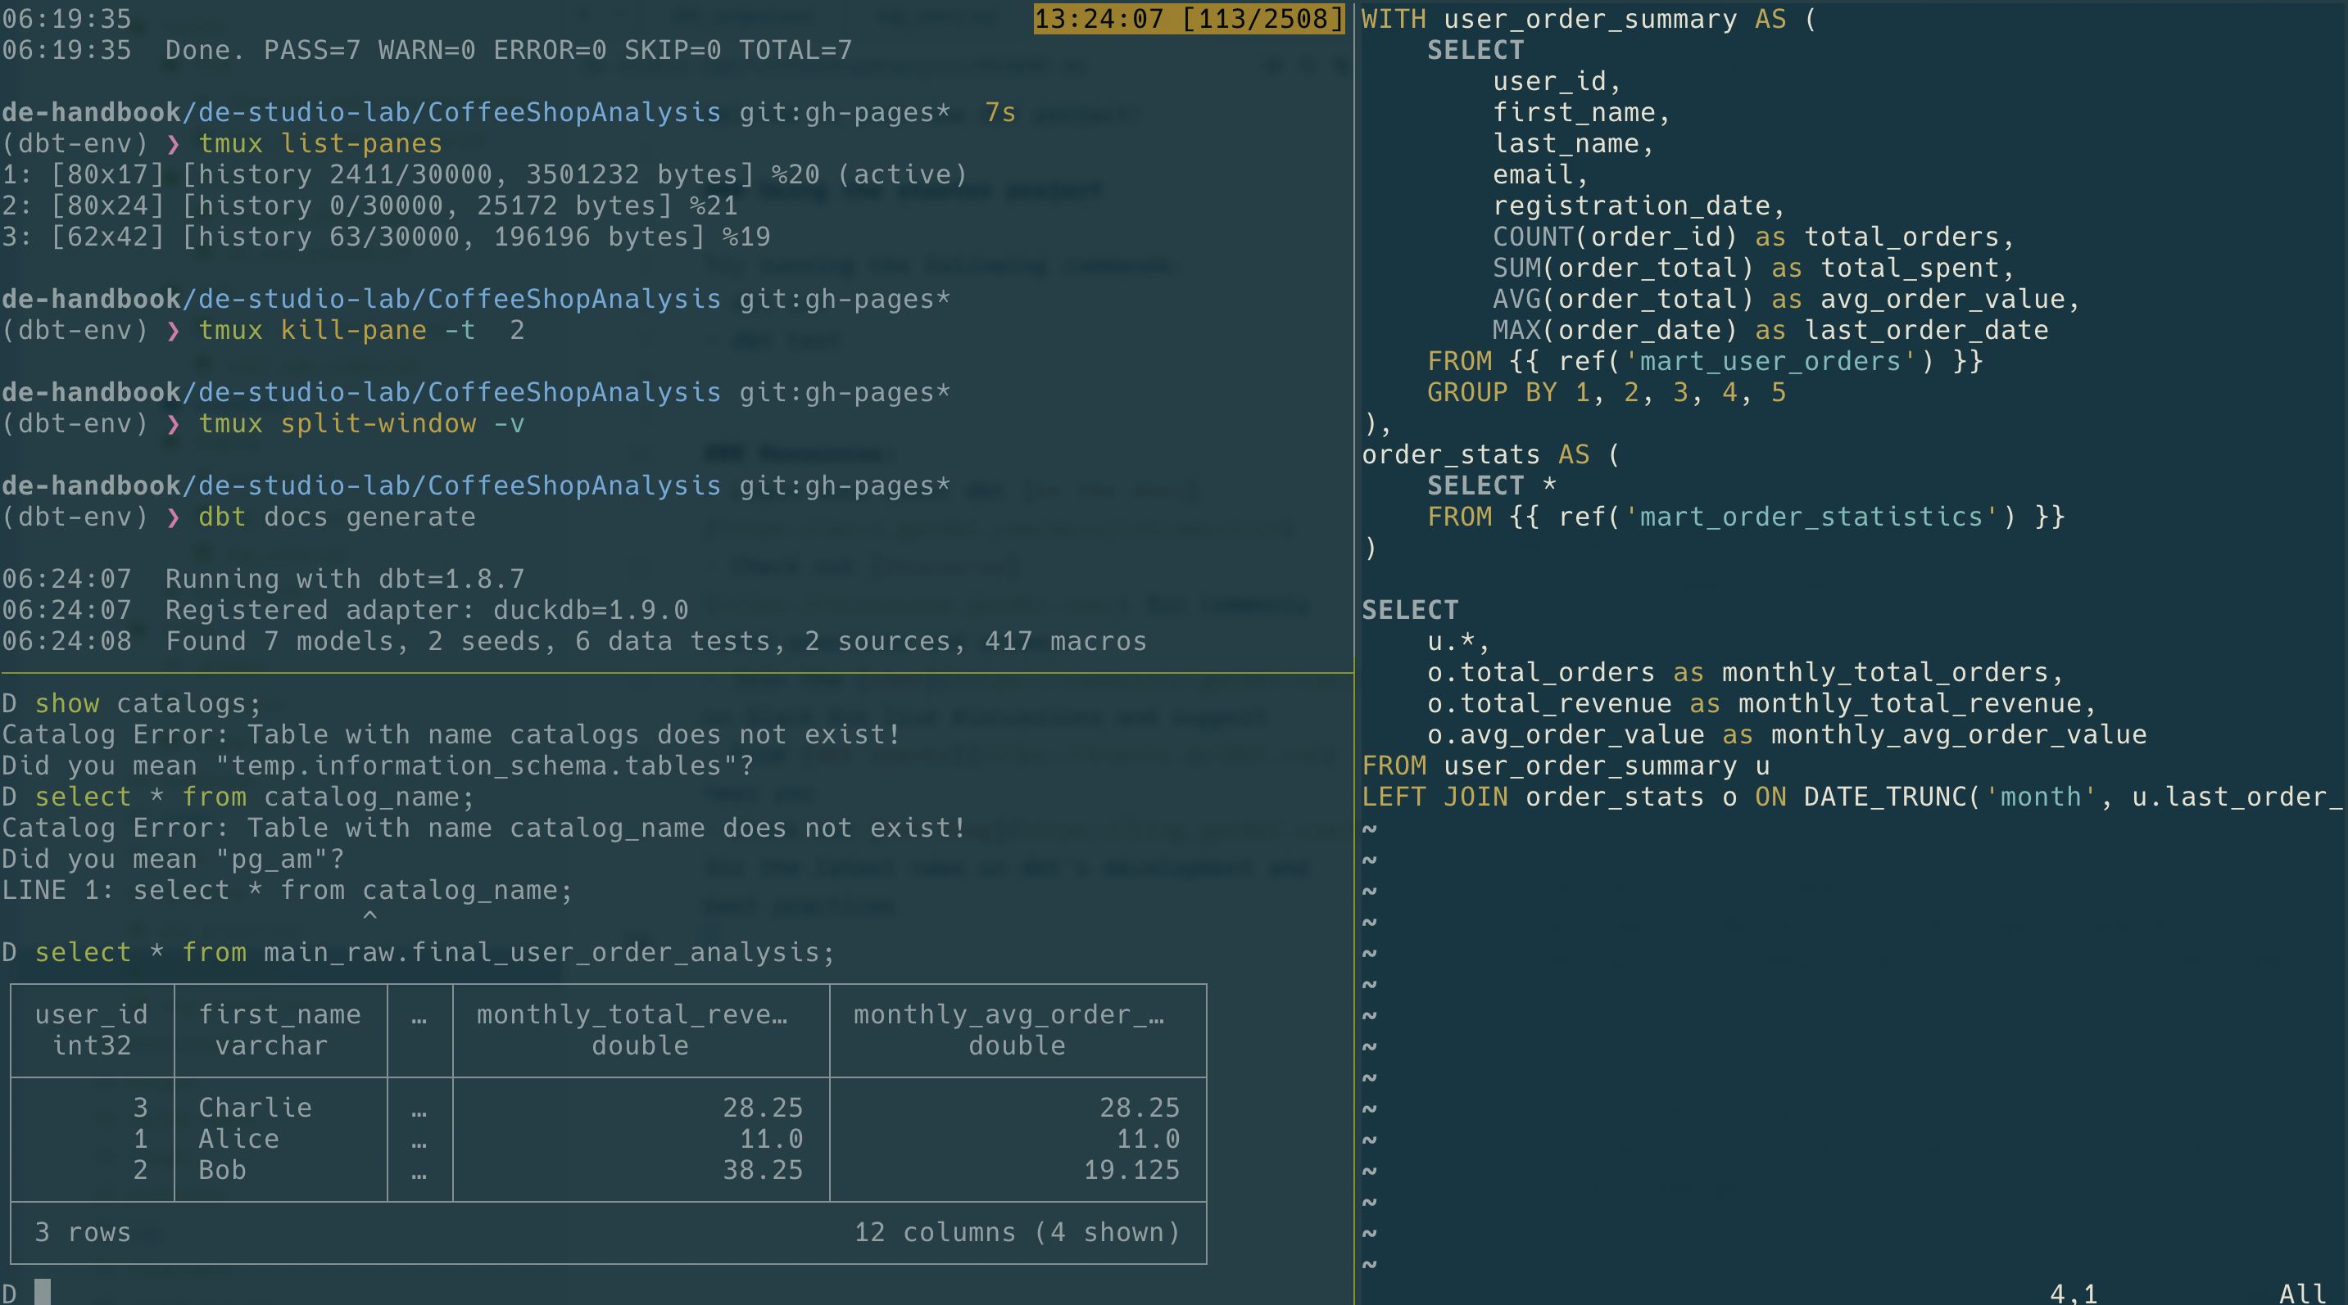The width and height of the screenshot is (2348, 1305).
Task: Click 'COUNT(order_id) as total_orders' line
Action: tap(1752, 236)
